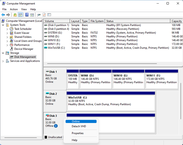This screenshot has width=183, height=145.
Task: Select the WIN10 (E:) partition block
Action: click(x=128, y=79)
